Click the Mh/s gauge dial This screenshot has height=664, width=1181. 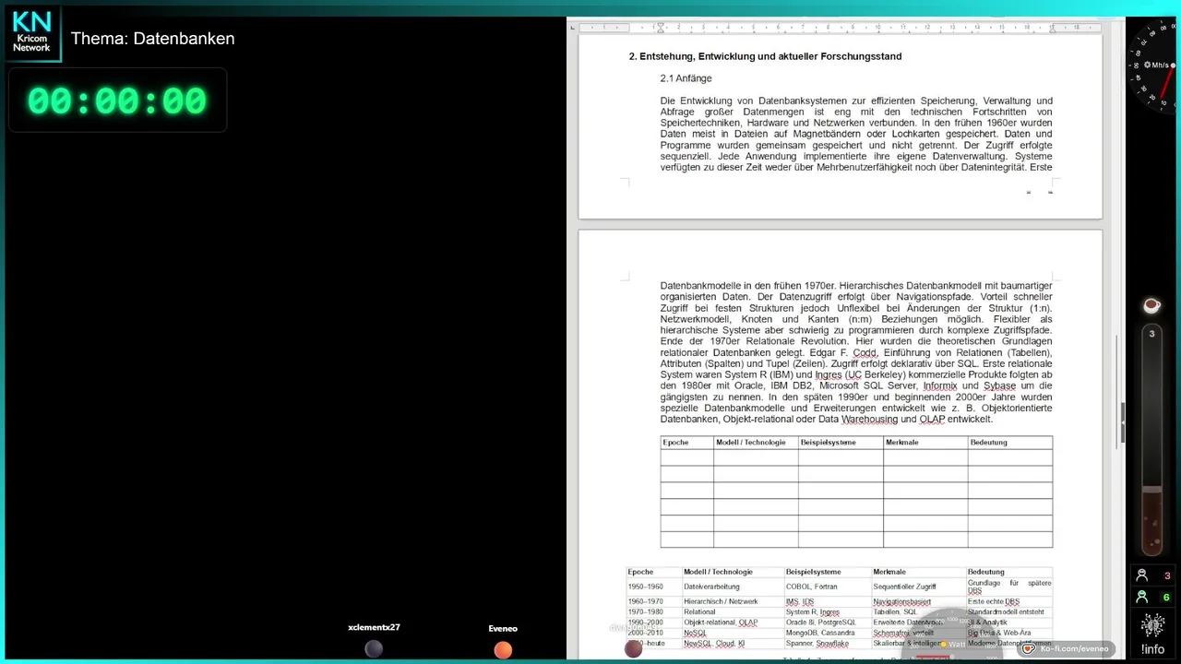1153,66
